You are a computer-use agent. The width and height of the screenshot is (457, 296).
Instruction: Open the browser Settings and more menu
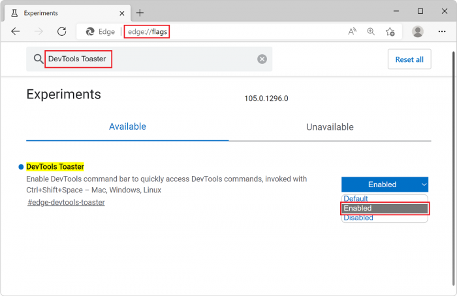[441, 31]
